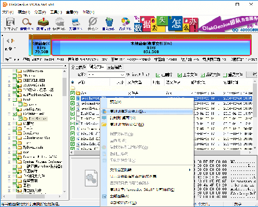Select the 851.5GB NTFS partition block
Viewport: 258px width, 207px height.
[151, 47]
